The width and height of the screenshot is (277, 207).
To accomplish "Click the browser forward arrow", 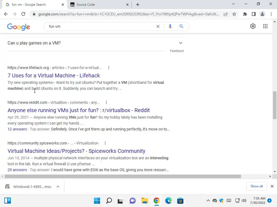I will click(x=15, y=14).
